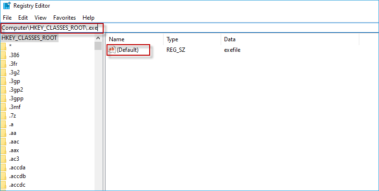Select the .aac key label
The height and width of the screenshot is (191, 379).
14,142
